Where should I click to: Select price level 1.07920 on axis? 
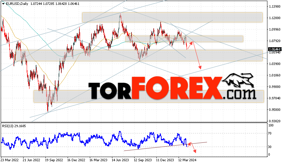pyautogui.click(x=275, y=41)
